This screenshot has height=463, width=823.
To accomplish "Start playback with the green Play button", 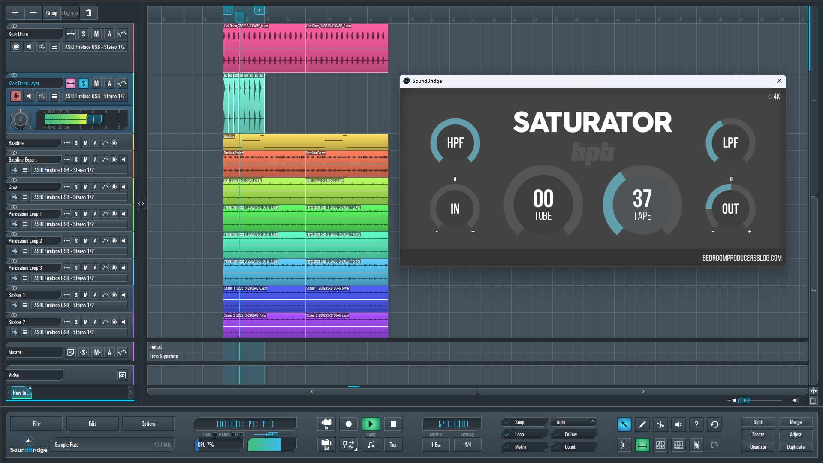I will [x=371, y=424].
